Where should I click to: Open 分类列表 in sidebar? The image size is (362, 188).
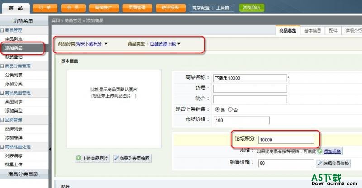coord(14,75)
